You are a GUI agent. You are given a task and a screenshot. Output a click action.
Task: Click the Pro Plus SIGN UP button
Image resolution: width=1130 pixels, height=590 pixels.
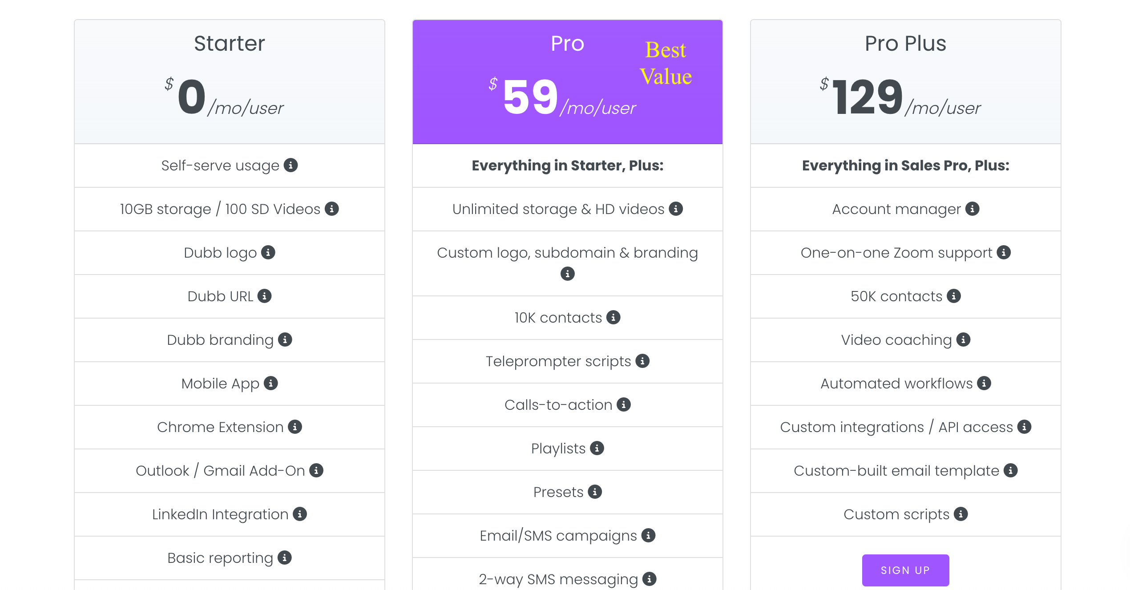tap(905, 570)
